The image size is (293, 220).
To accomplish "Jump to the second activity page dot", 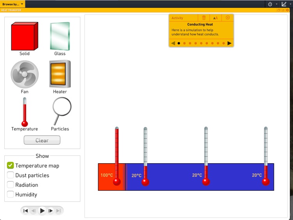I will tap(184, 43).
